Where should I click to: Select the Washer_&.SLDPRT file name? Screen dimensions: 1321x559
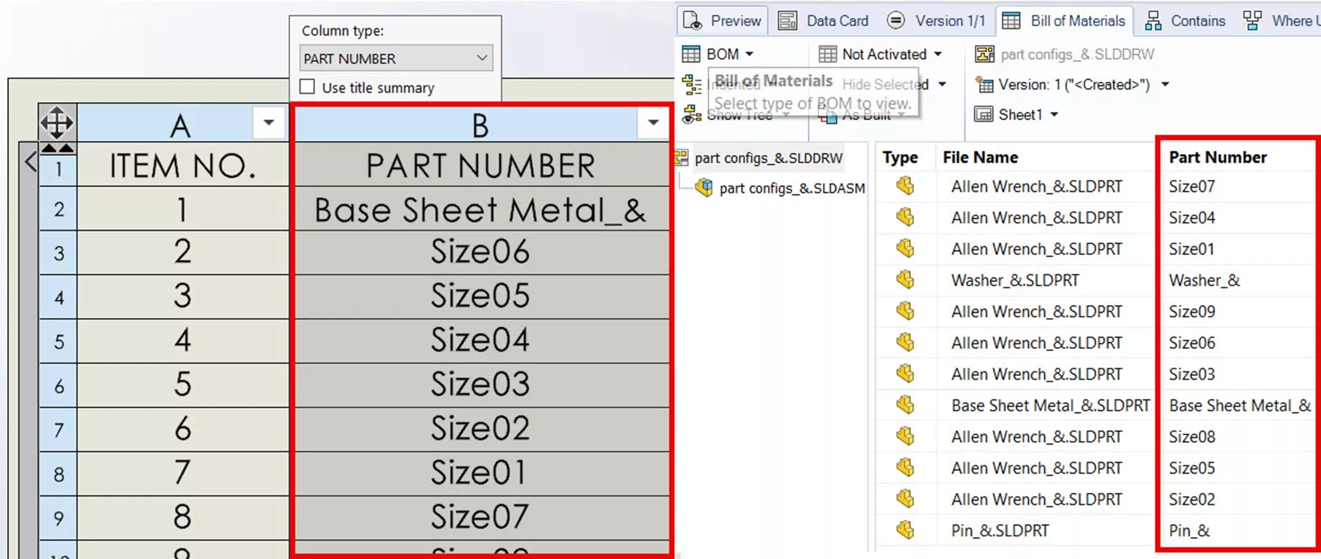(1015, 280)
